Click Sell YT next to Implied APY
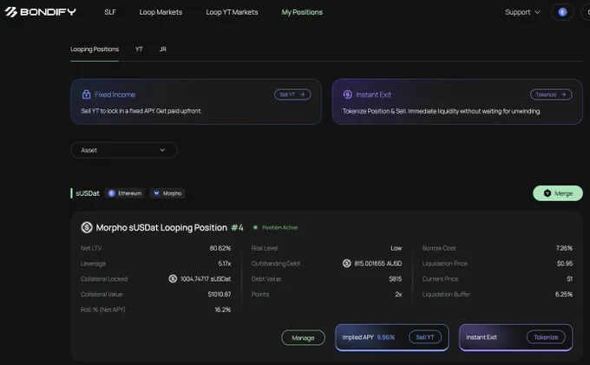This screenshot has height=365, width=590. (x=425, y=337)
